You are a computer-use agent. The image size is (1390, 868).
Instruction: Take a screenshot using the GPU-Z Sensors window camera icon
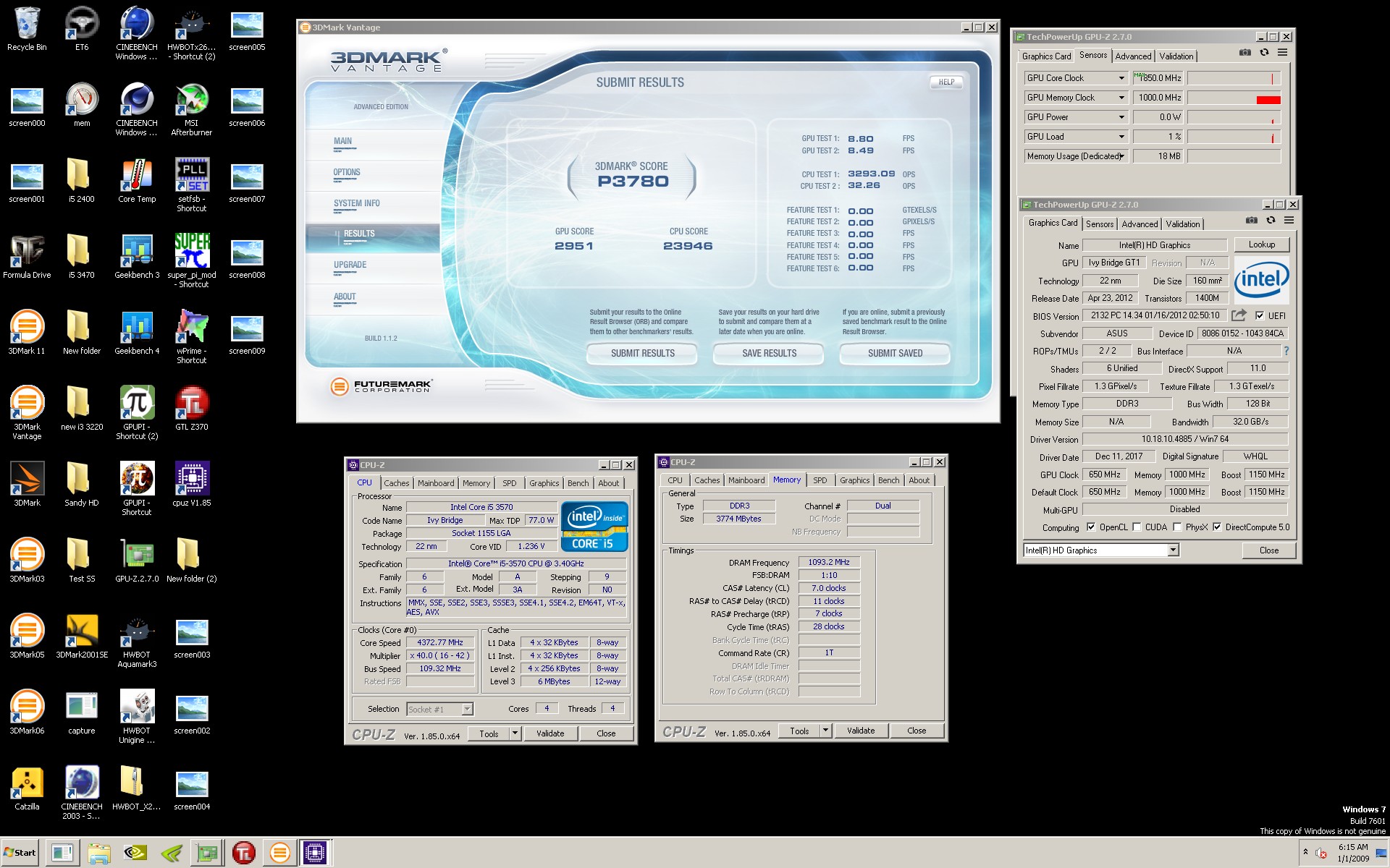coord(1244,53)
